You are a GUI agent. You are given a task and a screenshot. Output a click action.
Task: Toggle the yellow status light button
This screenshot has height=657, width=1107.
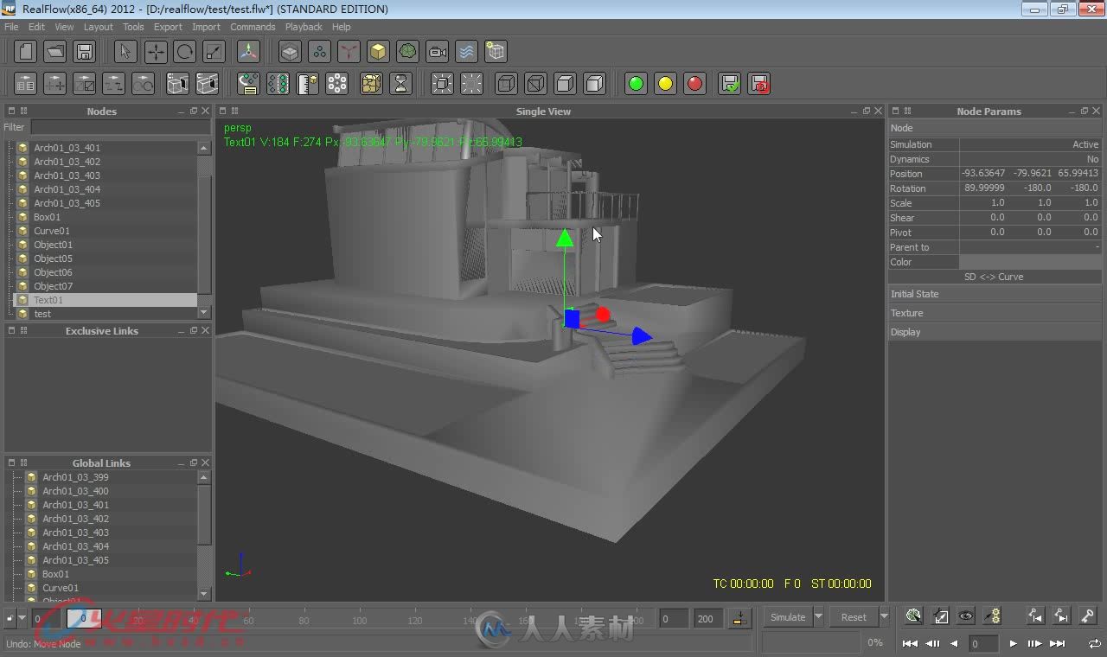point(665,84)
